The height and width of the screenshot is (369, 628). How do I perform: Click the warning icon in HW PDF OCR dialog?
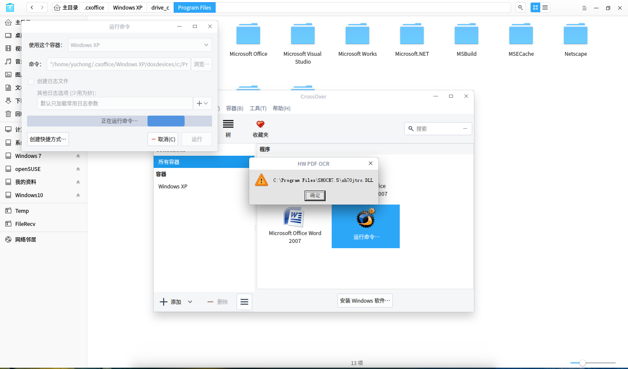[261, 180]
